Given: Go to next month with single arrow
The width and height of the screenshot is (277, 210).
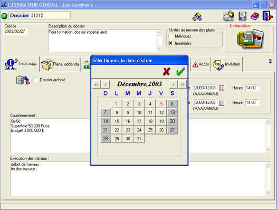Looking at the screenshot, I should point(173,84).
